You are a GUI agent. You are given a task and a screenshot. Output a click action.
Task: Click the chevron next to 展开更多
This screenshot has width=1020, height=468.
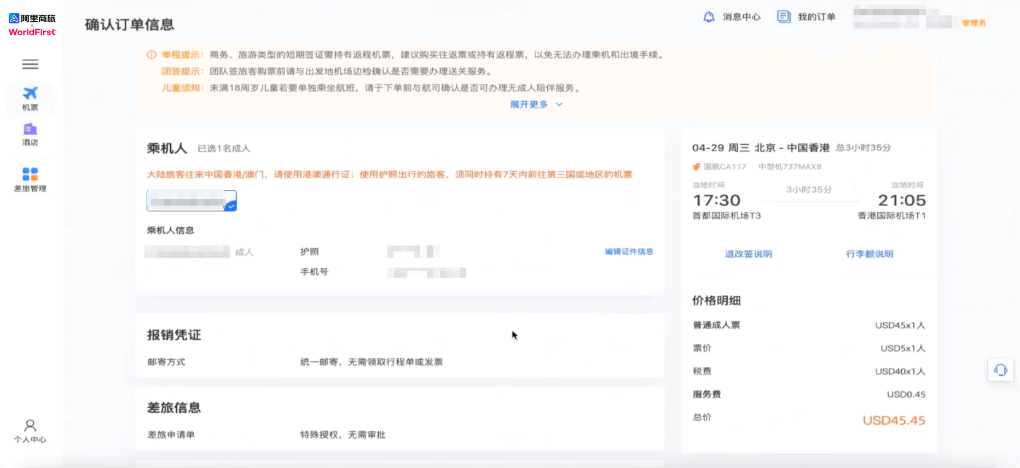(x=559, y=104)
